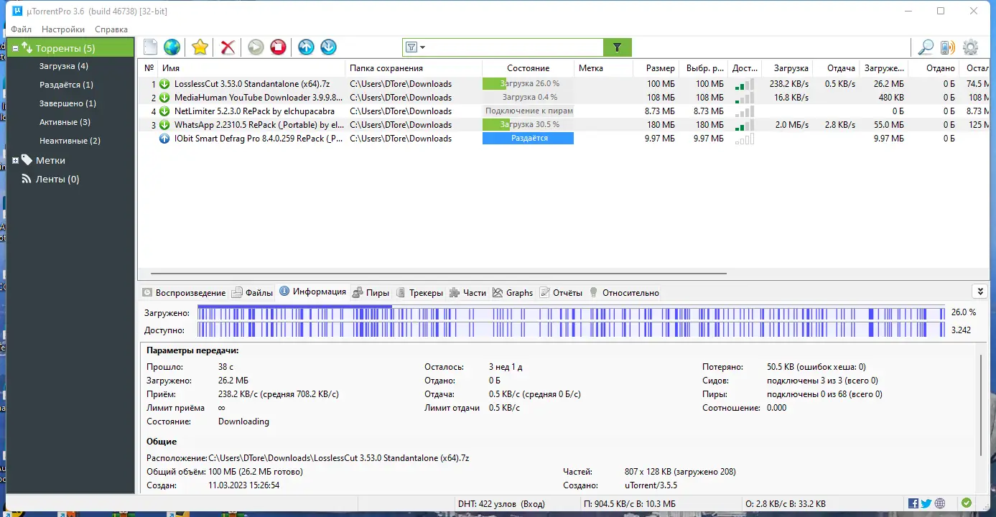Switch to the Файлы tab

pos(252,292)
